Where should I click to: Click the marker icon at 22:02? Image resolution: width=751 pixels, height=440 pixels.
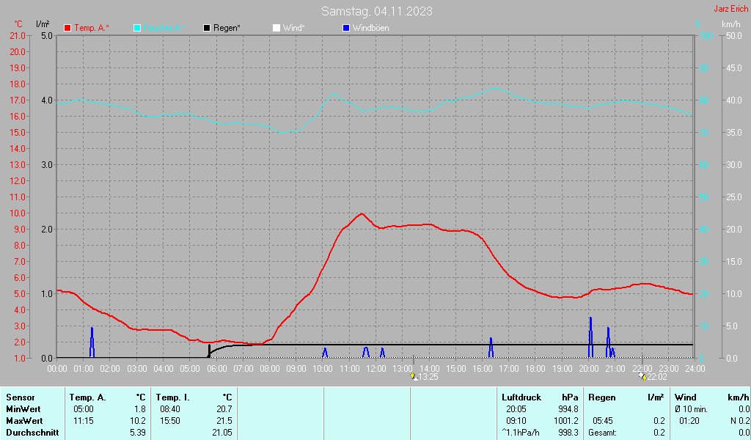(x=642, y=376)
